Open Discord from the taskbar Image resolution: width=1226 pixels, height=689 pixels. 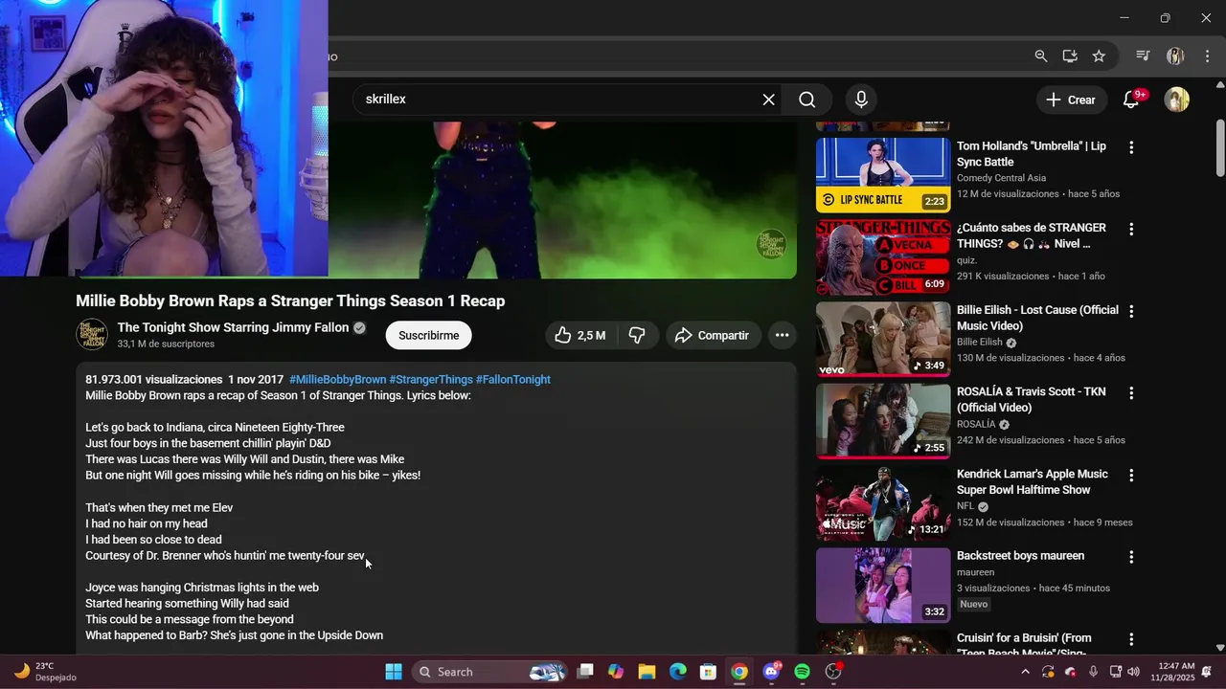click(771, 672)
